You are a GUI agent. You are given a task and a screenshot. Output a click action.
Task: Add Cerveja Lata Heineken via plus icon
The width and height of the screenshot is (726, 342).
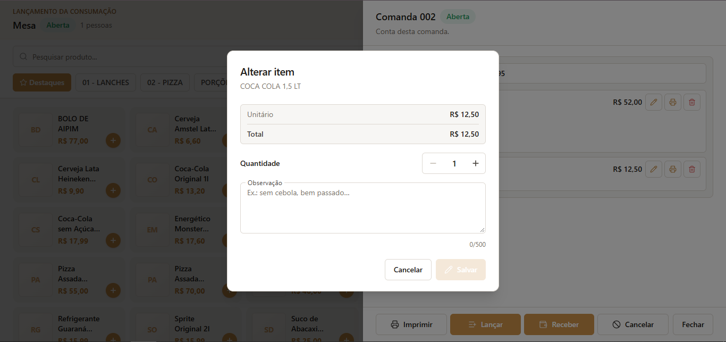tap(113, 191)
